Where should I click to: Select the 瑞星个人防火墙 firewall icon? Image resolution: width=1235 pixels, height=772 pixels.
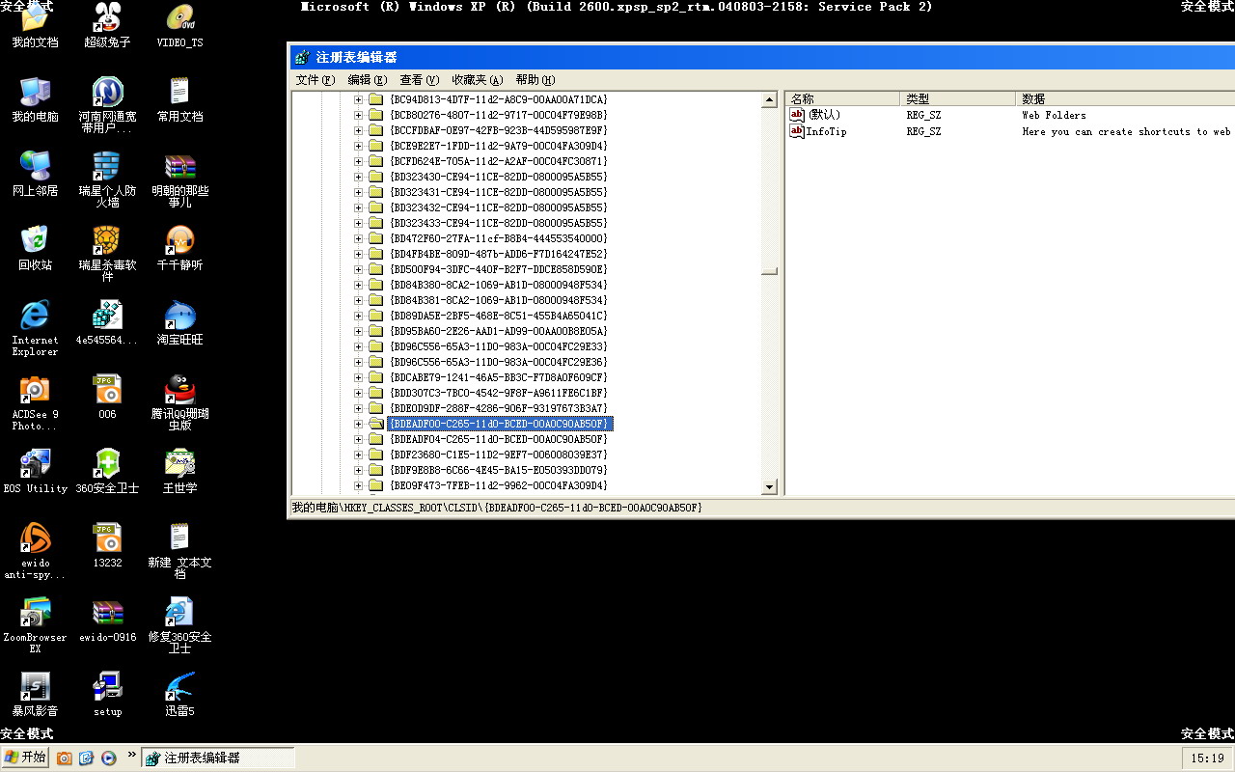click(x=107, y=166)
